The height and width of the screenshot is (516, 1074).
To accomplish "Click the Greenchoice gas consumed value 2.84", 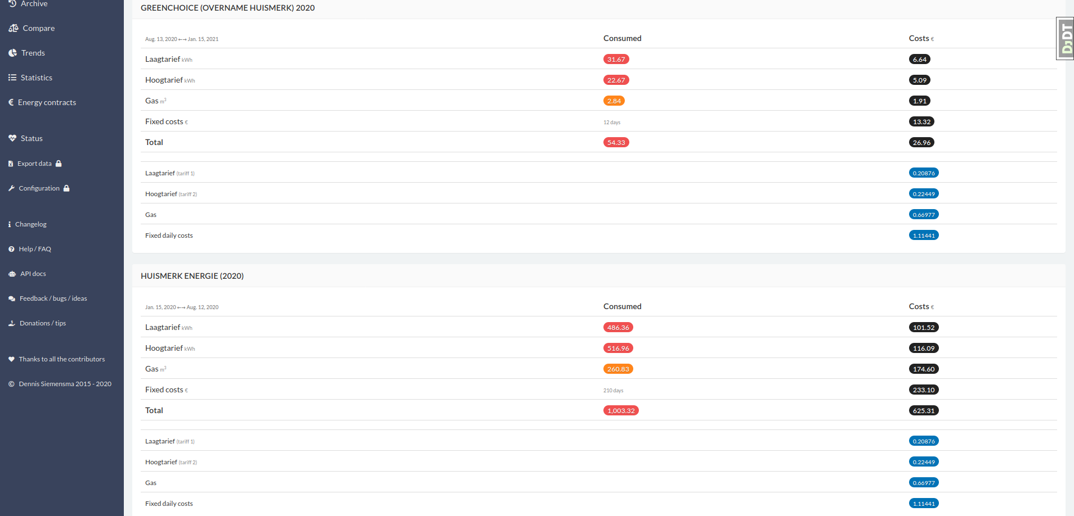I will [x=614, y=101].
